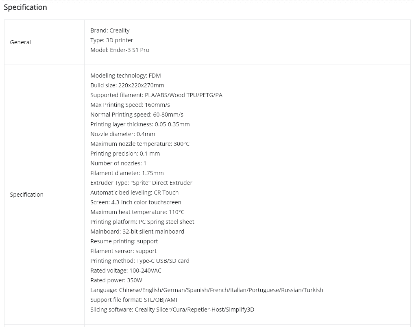Click the Specification page heading
414x327 pixels.
coord(25,7)
